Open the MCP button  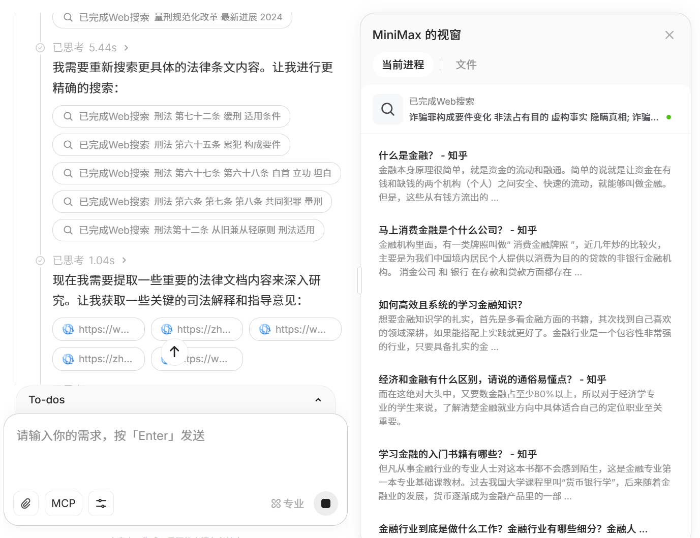[x=64, y=503]
